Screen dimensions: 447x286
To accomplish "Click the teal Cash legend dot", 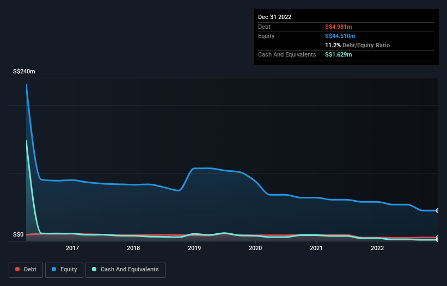I will [94, 269].
